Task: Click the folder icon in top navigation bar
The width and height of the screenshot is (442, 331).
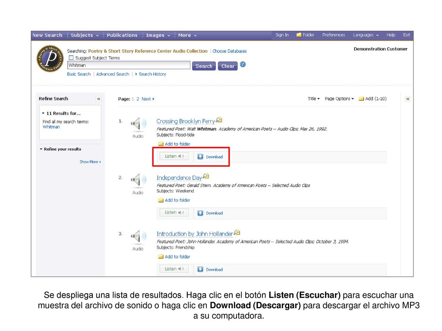Action: coord(299,35)
